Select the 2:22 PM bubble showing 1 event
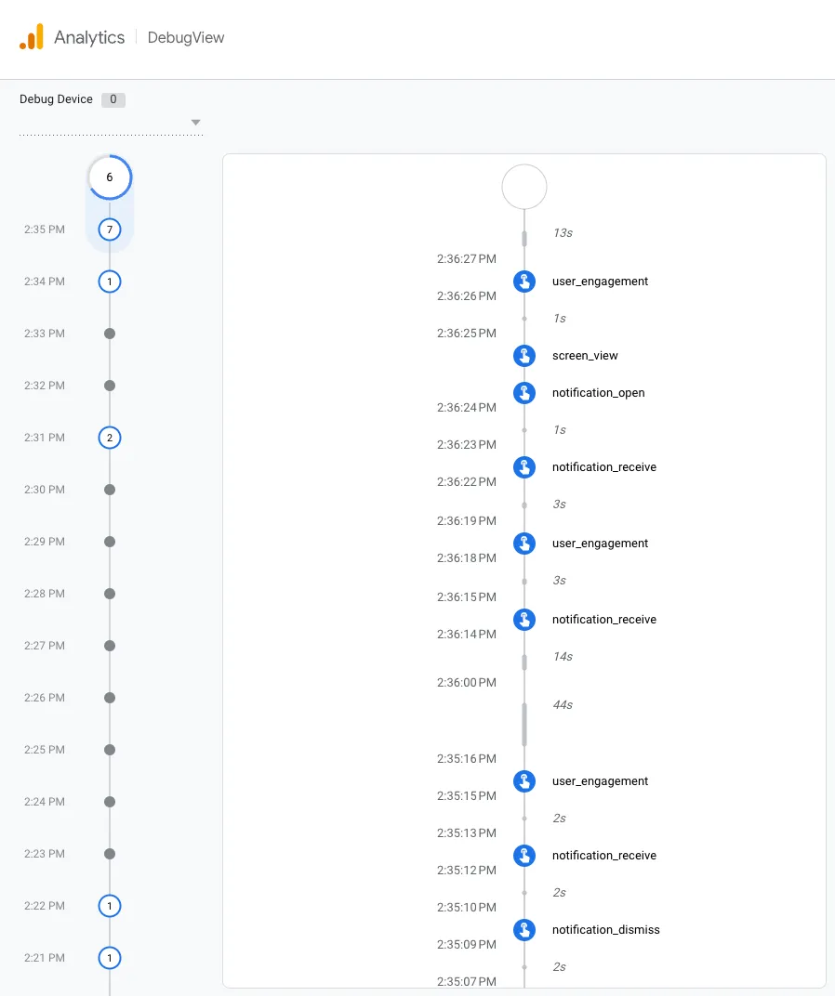The image size is (835, 996). 110,906
